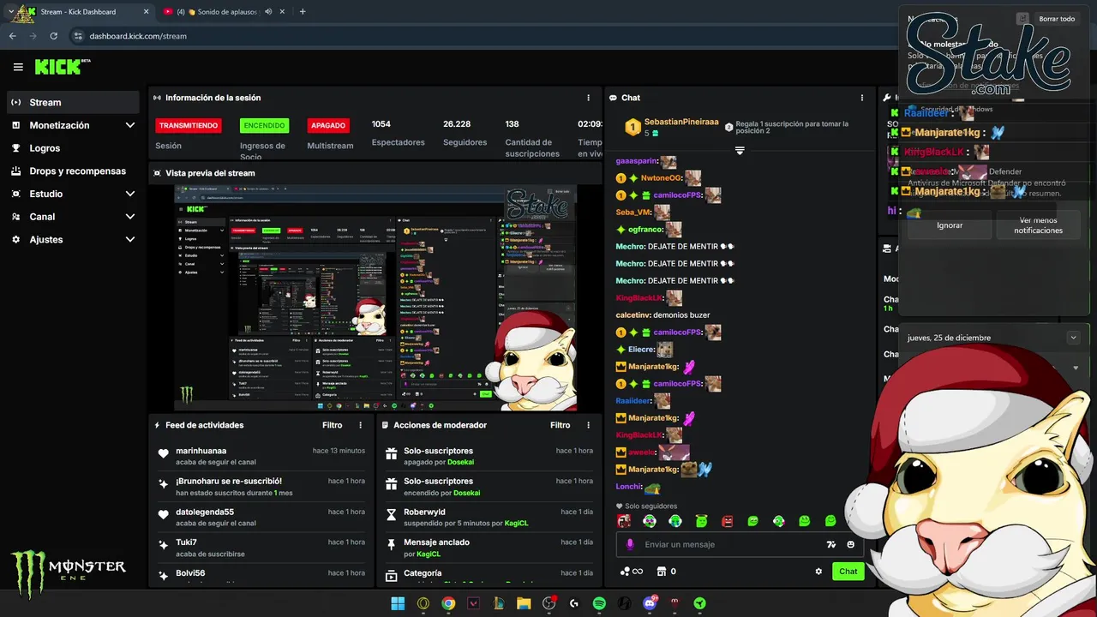Click KagiCL link under Mensaje anclado

click(429, 554)
